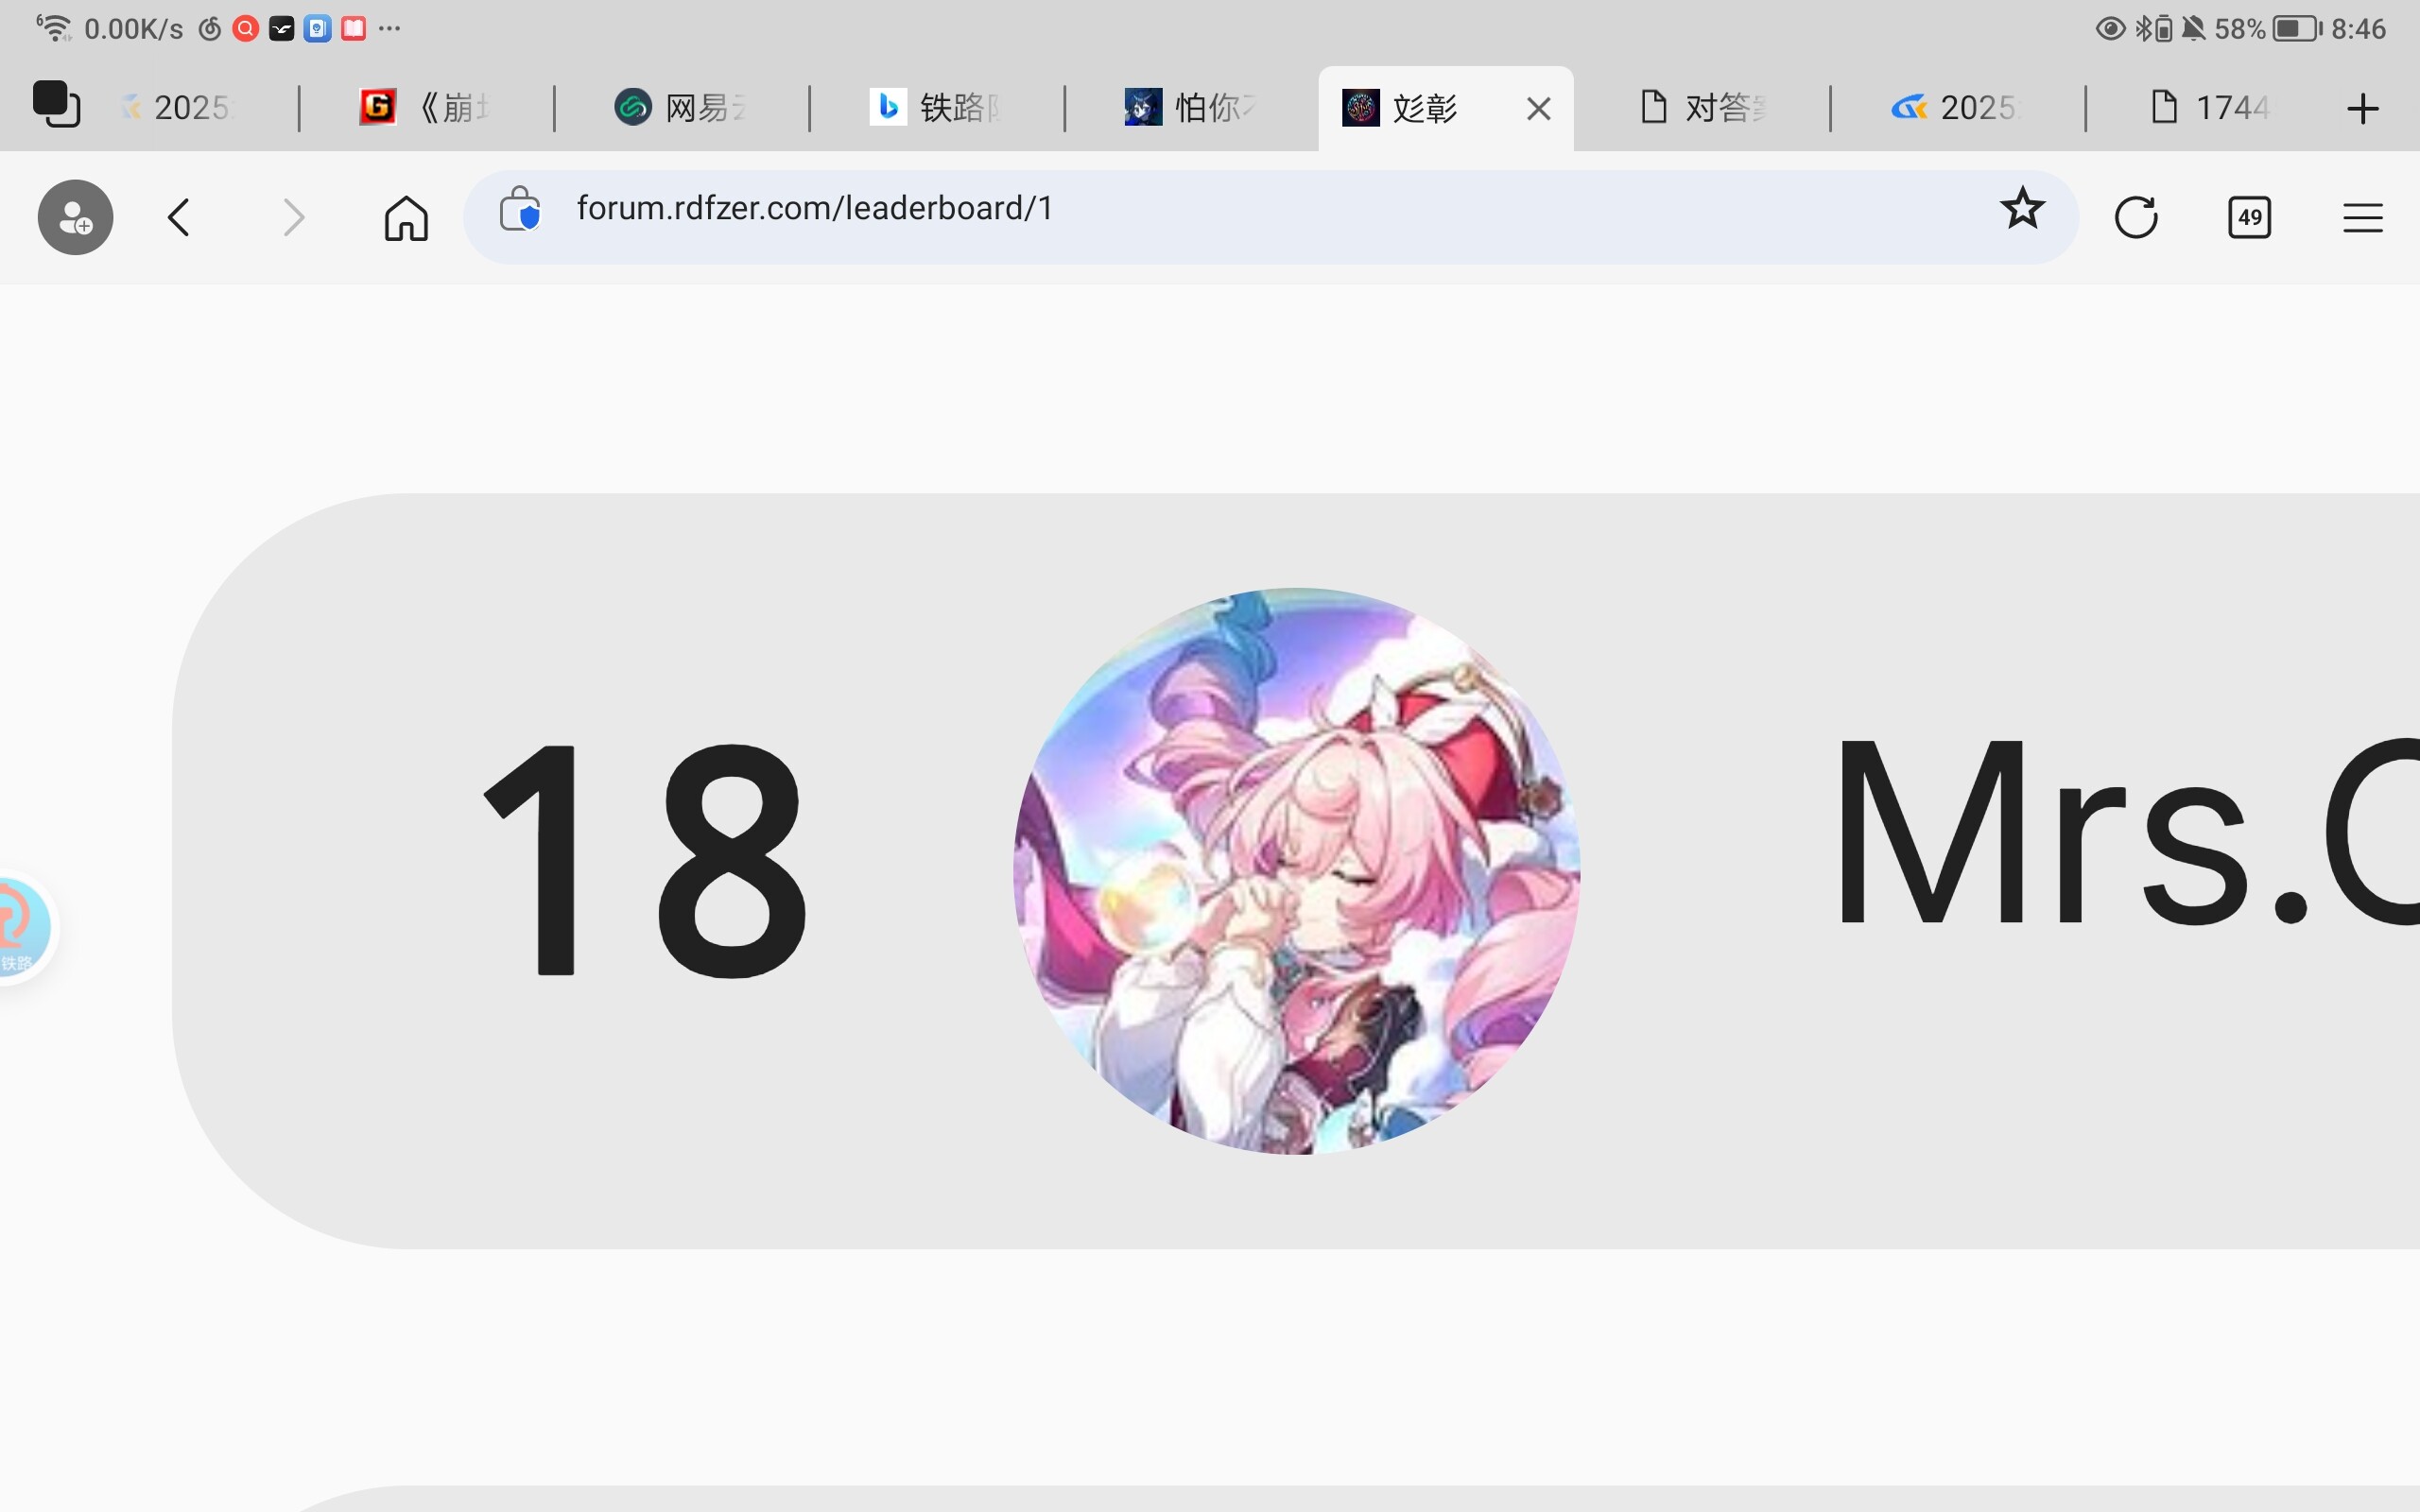Image resolution: width=2420 pixels, height=1512 pixels.
Task: Add a new tab with plus
Action: coord(2362,108)
